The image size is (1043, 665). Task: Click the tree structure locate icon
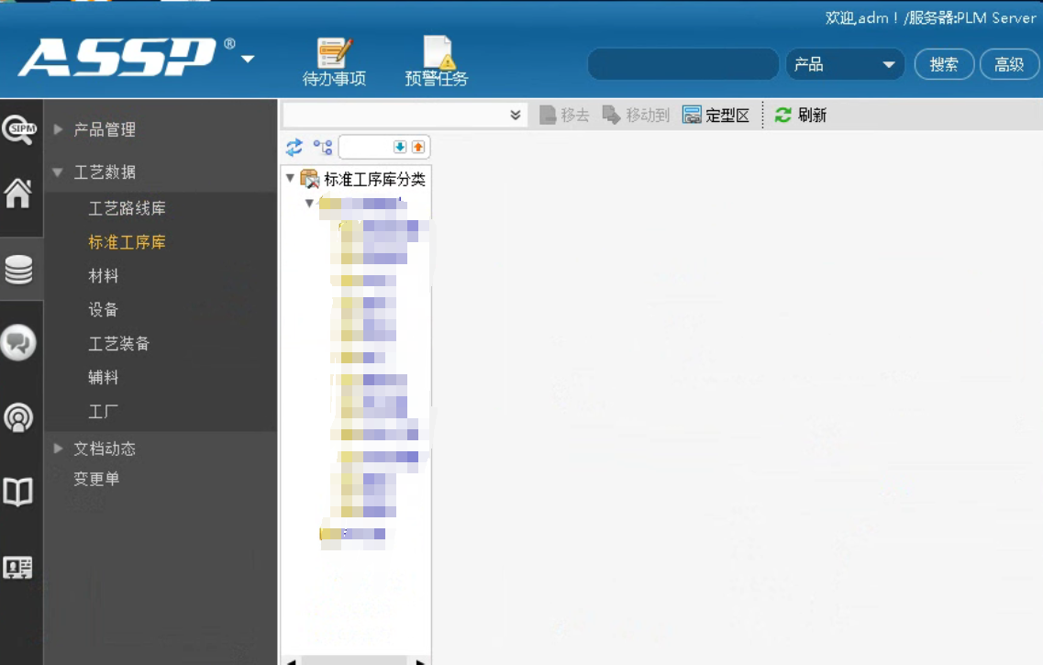pyautogui.click(x=323, y=147)
